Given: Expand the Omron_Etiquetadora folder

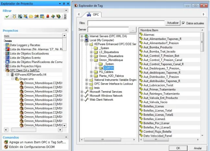Looking at the screenshot, I should 91,56.
